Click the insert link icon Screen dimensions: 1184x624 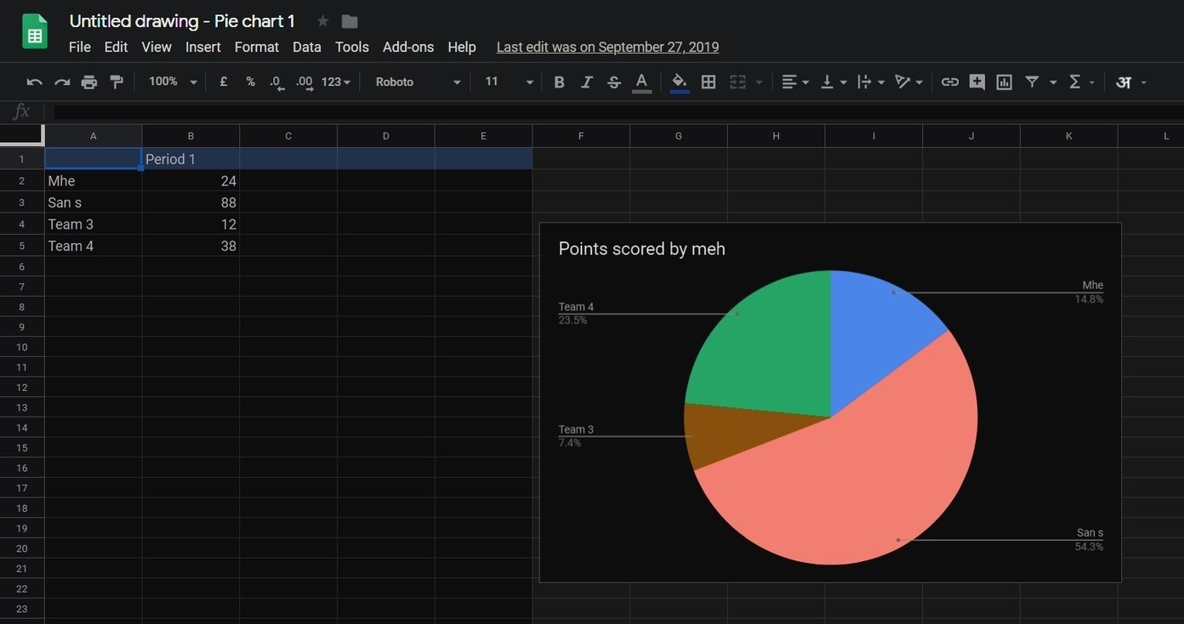tap(950, 82)
